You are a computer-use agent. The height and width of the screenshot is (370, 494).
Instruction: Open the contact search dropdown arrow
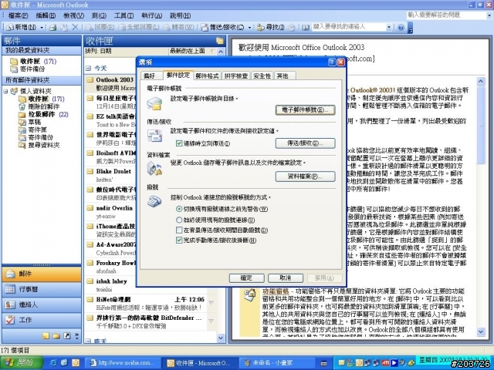pos(389,28)
